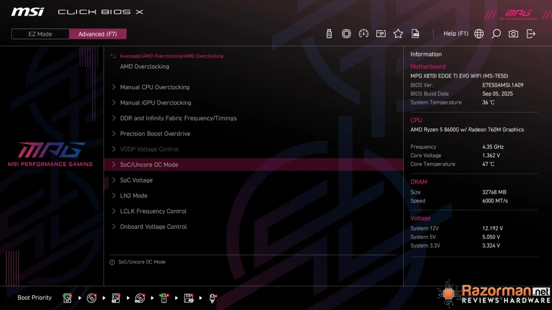Image resolution: width=552 pixels, height=310 pixels.
Task: Open Favorites with the star icon
Action: coord(398,34)
